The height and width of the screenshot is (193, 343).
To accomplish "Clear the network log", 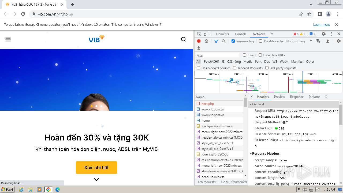I will 206,41.
